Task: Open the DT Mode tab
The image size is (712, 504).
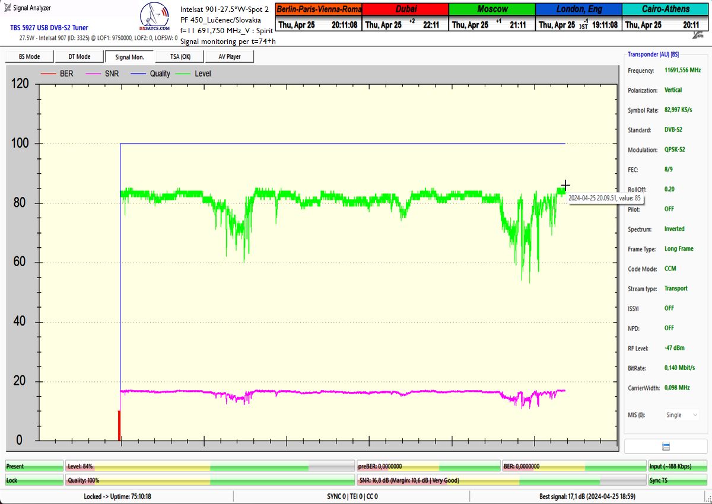Action: tap(79, 56)
